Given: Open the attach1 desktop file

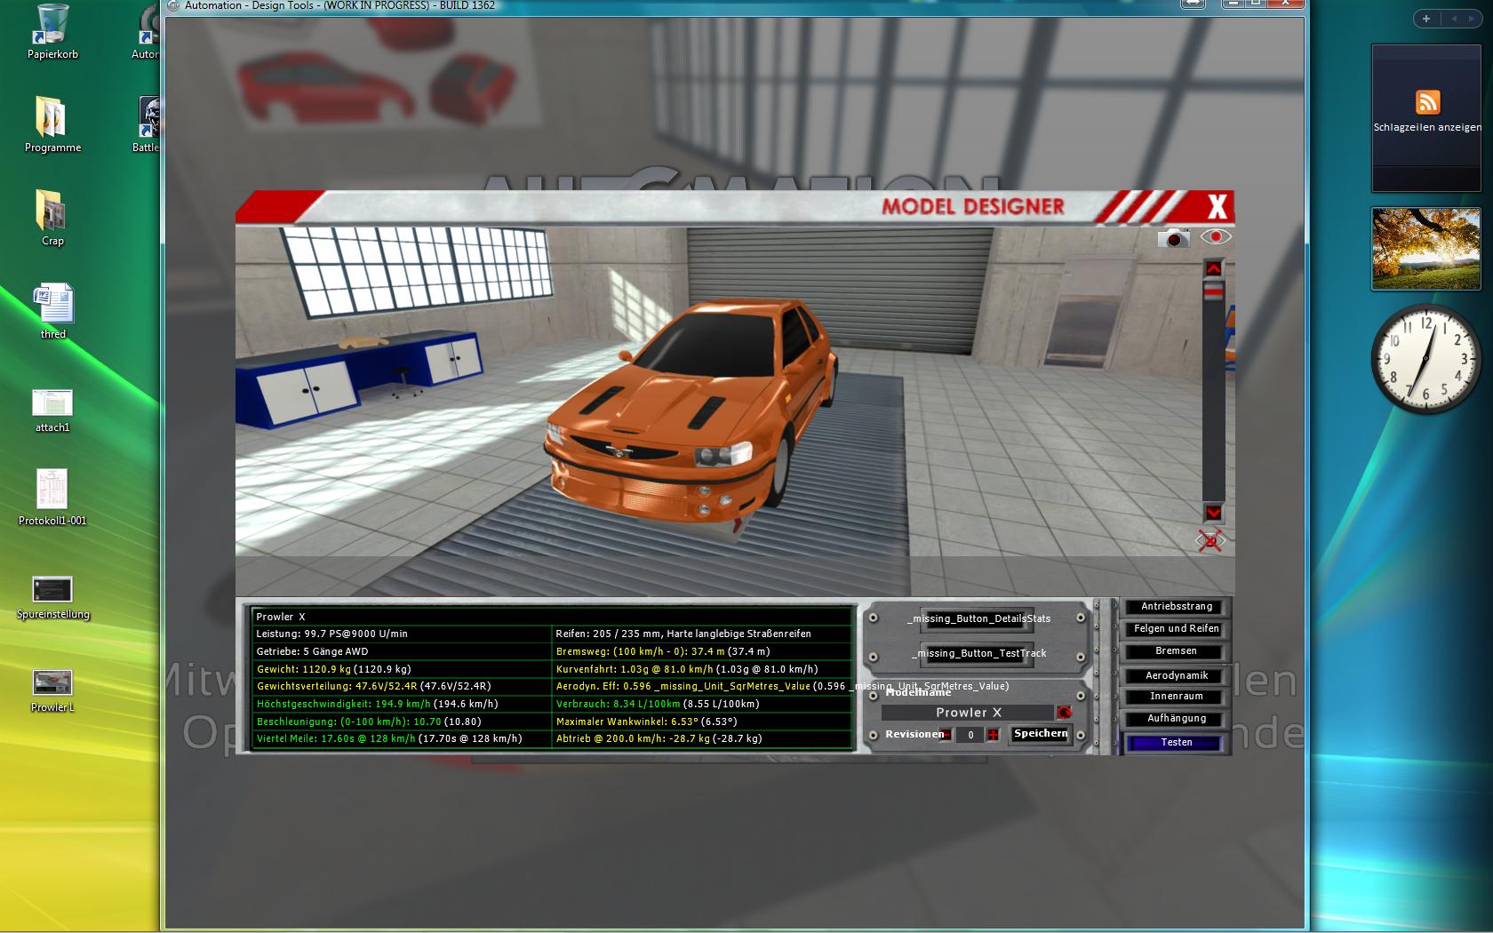Looking at the screenshot, I should click(52, 411).
